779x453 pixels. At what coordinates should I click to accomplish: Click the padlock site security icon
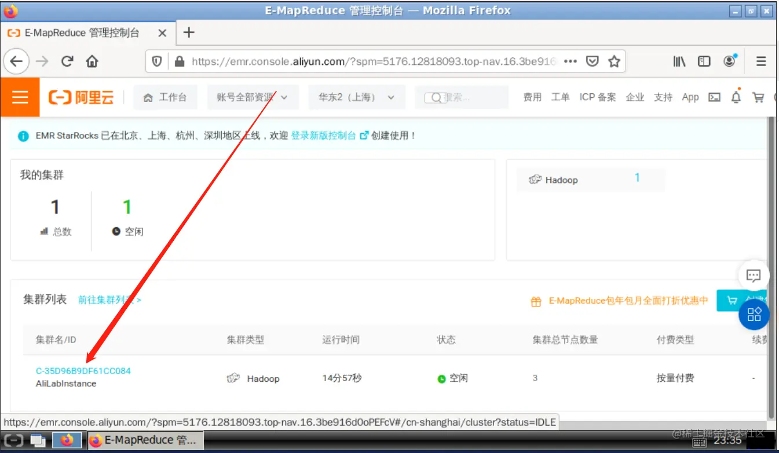pyautogui.click(x=179, y=61)
